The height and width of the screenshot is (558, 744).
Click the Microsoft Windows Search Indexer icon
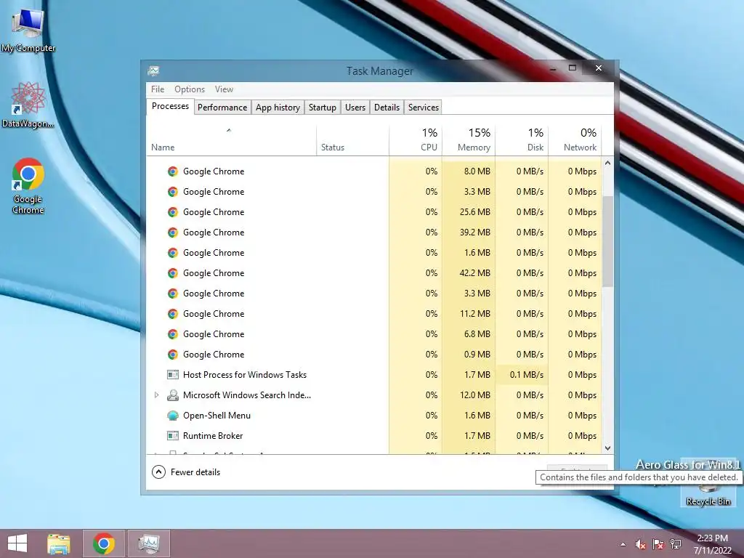pos(173,395)
